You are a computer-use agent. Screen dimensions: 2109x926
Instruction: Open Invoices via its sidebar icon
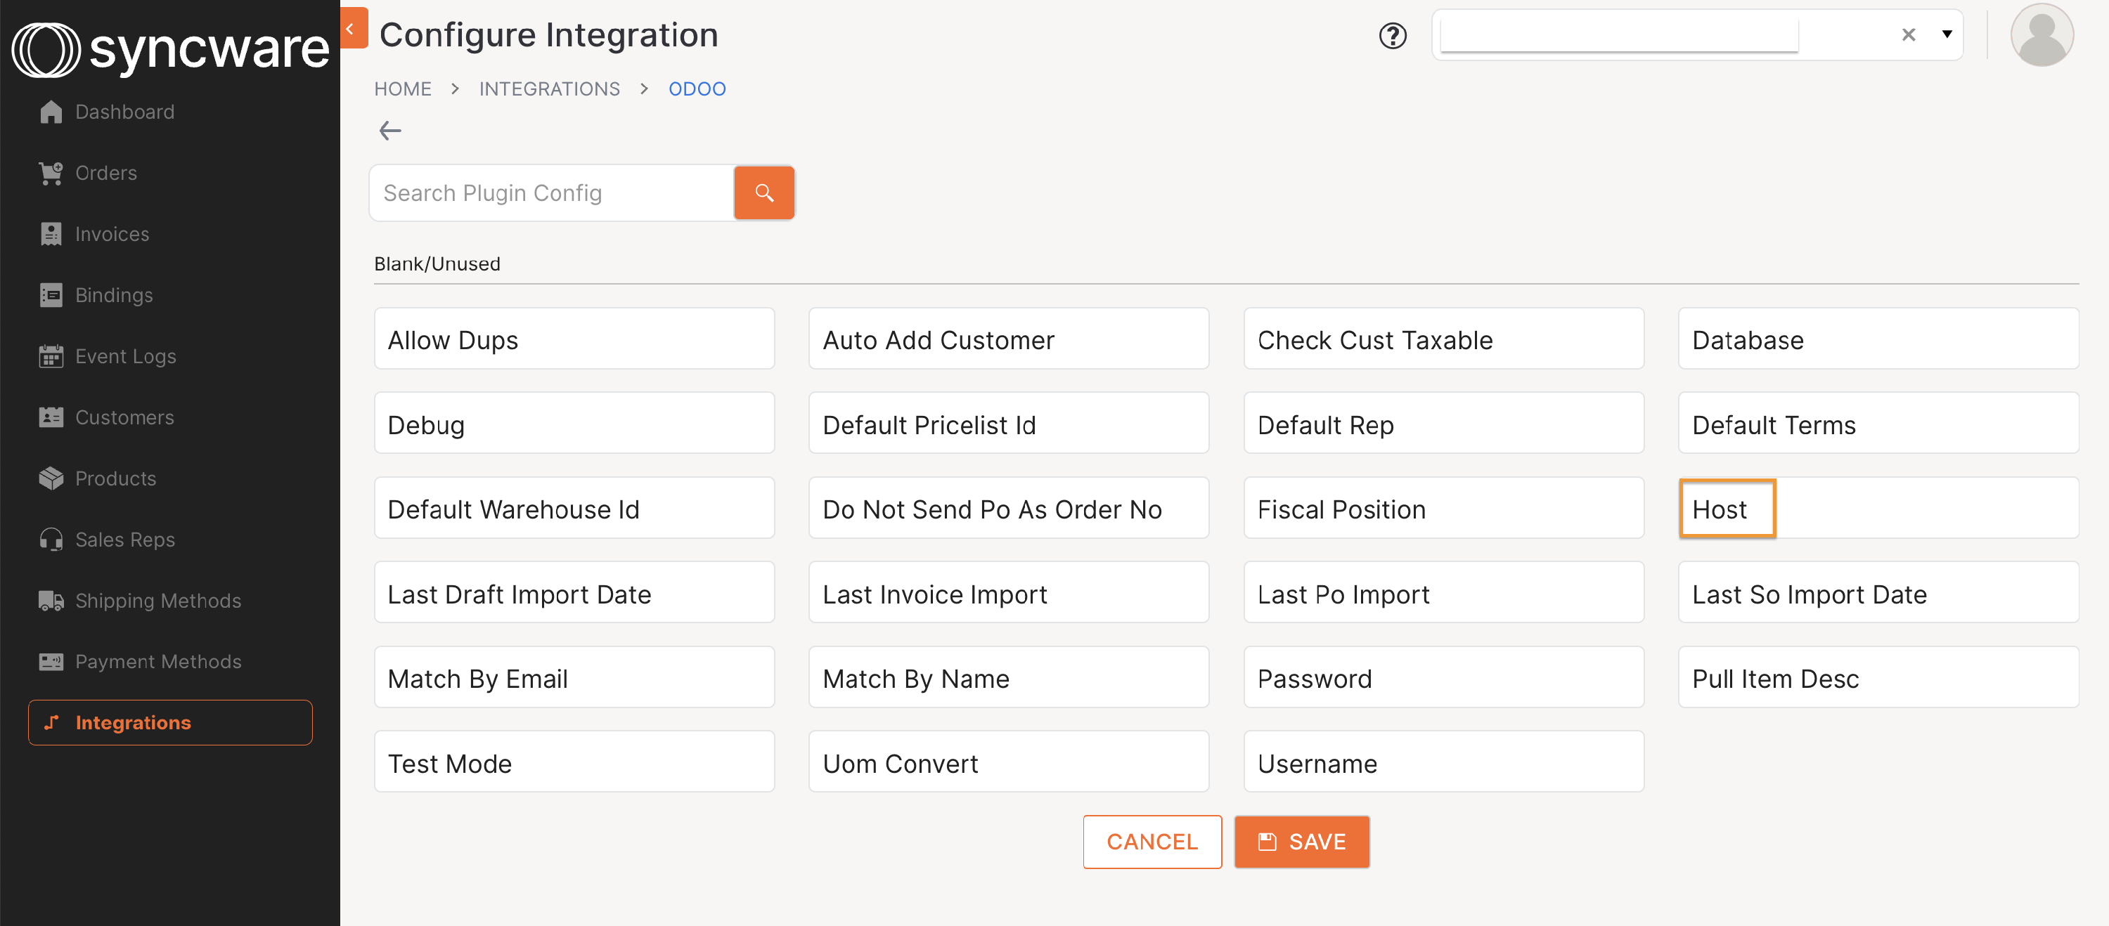pyautogui.click(x=51, y=233)
